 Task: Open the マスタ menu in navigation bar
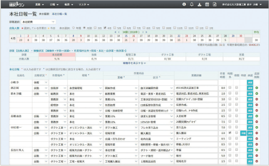(84, 5)
